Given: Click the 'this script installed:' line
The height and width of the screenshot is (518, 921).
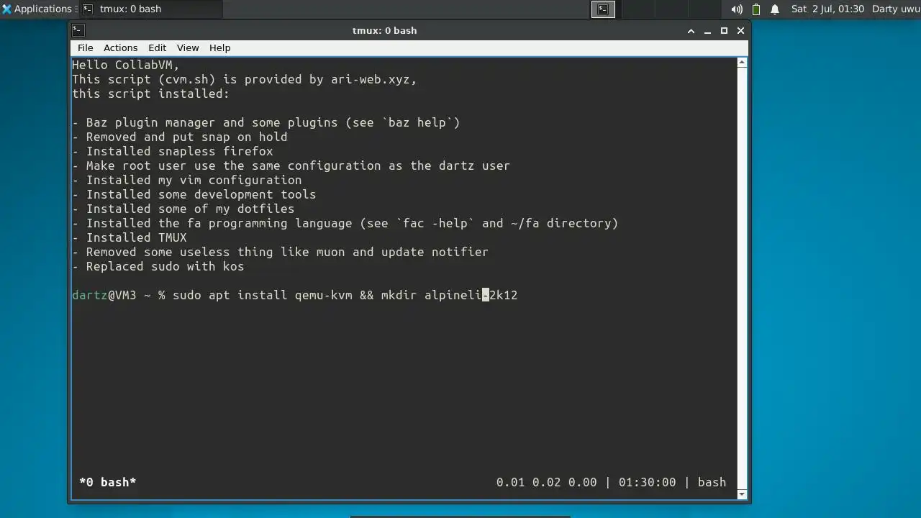Looking at the screenshot, I should [150, 94].
